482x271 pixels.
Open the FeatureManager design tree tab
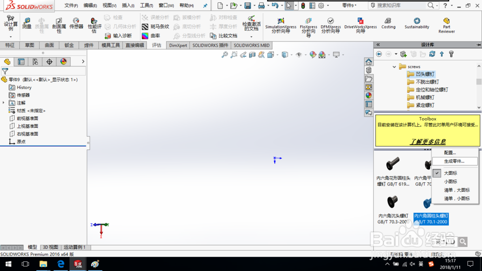click(x=7, y=62)
